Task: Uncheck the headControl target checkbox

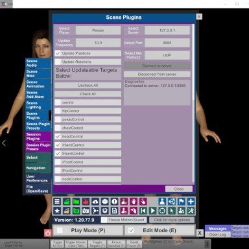Action: [x=58, y=136]
